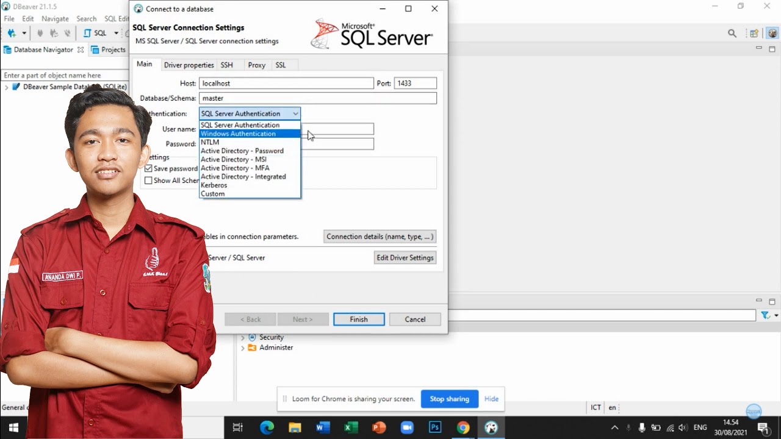
Task: Open the Navigate menu
Action: point(55,19)
